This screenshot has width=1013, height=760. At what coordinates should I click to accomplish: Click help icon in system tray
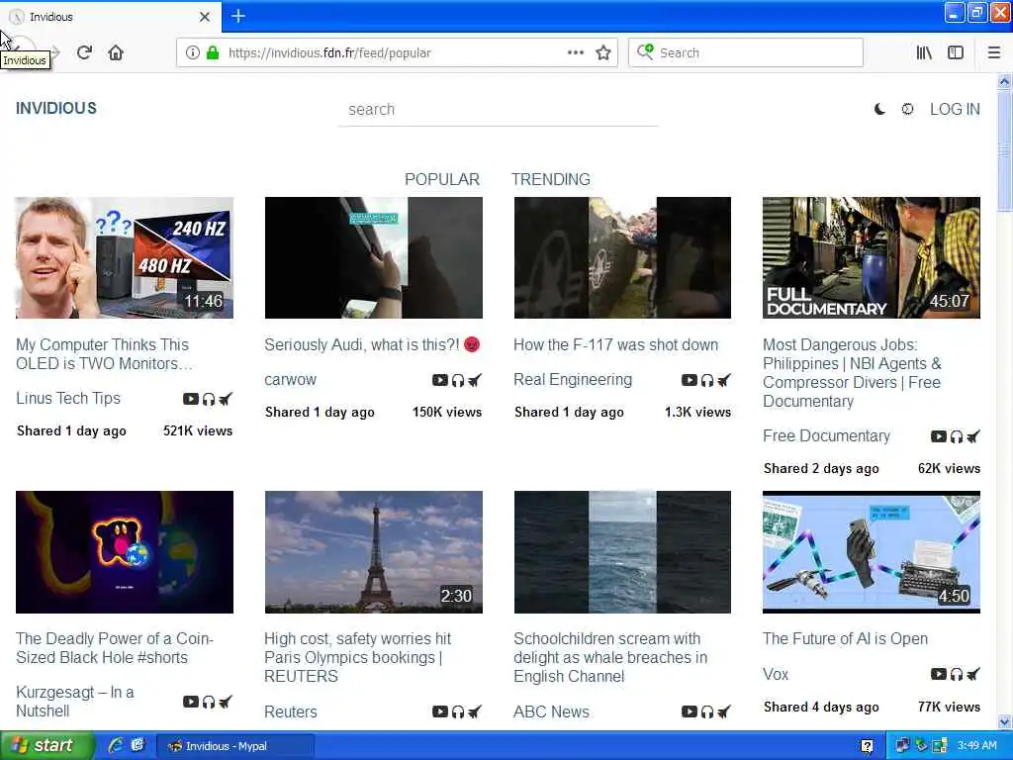pos(867,746)
